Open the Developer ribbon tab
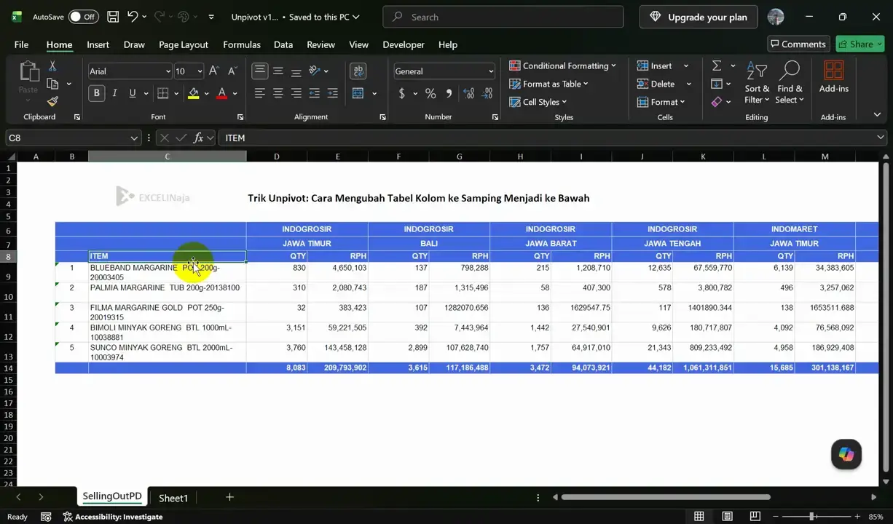The image size is (893, 524). click(x=404, y=44)
